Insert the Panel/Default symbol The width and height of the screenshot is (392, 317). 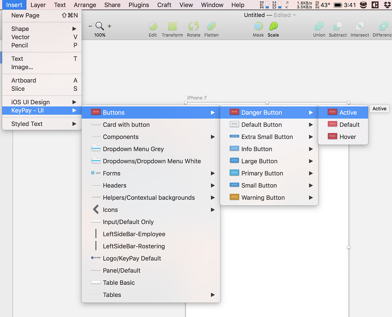151,271
